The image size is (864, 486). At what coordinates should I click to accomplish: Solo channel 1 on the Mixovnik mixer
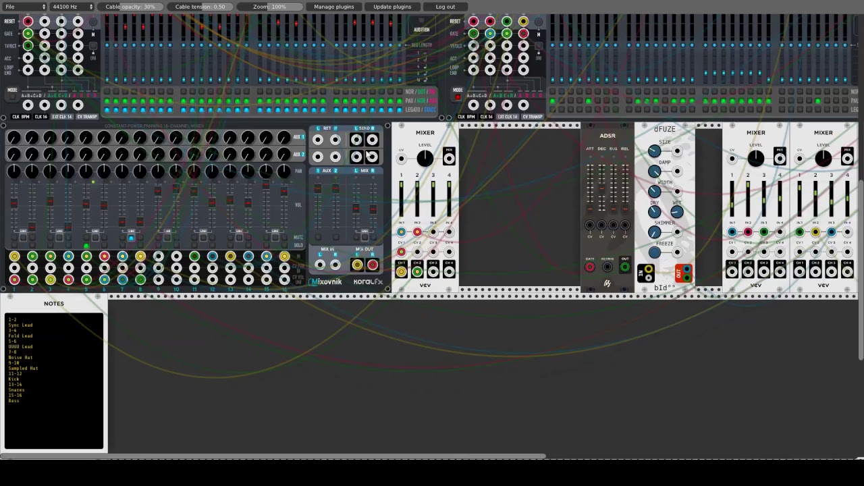click(x=13, y=246)
